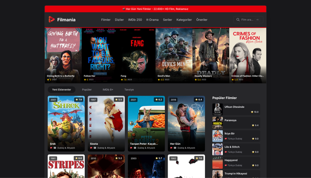Open Lilo & Stitch in Popüler Filmler
The width and height of the screenshot is (311, 178).
tap(236, 149)
